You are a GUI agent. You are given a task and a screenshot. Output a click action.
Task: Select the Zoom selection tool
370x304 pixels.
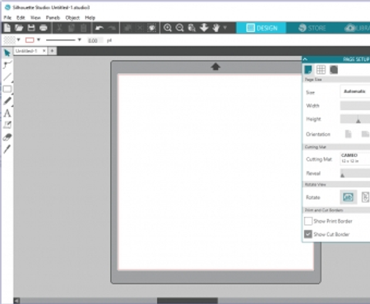[192, 28]
